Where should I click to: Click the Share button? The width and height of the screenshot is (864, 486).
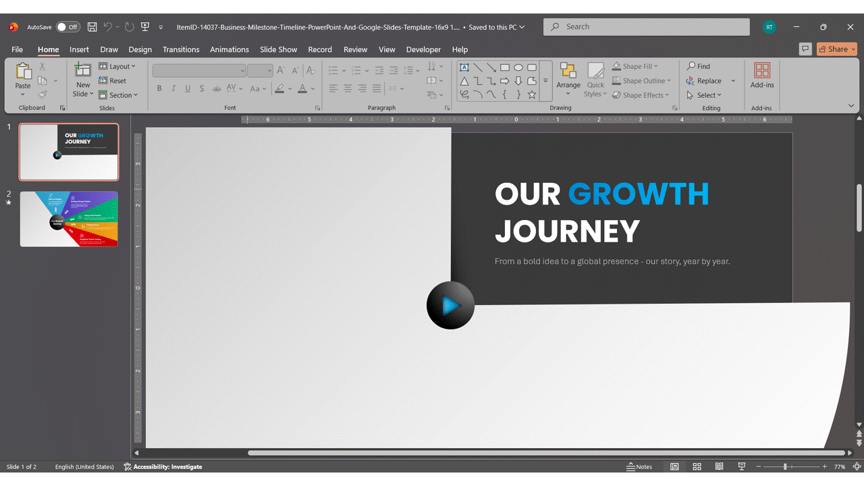pos(836,49)
